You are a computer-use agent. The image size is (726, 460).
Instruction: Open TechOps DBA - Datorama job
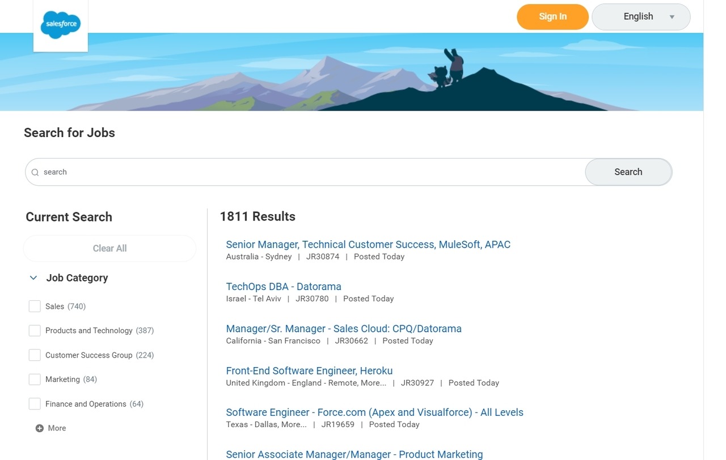[284, 287]
